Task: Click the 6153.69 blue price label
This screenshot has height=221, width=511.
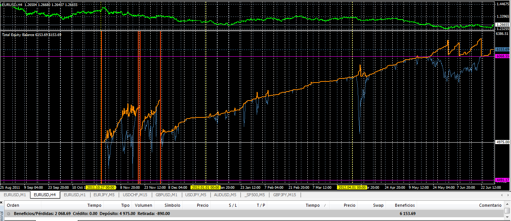Action: click(x=503, y=50)
